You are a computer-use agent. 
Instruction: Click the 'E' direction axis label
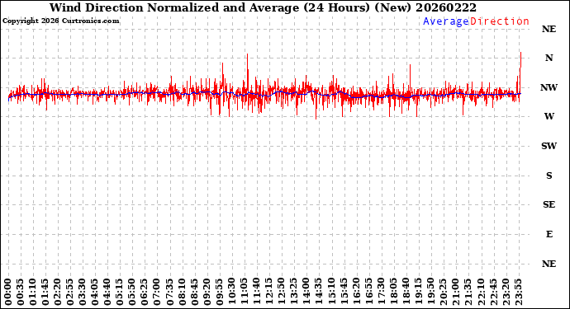pyautogui.click(x=549, y=234)
